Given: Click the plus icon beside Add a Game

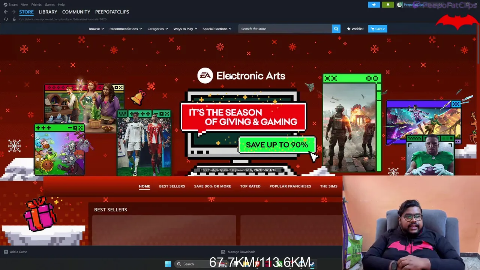Looking at the screenshot, I should point(6,252).
